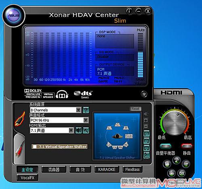Enable the 7.1 Virtual Speaker Shifter checkbox
This screenshot has height=189, width=202.
(35, 147)
